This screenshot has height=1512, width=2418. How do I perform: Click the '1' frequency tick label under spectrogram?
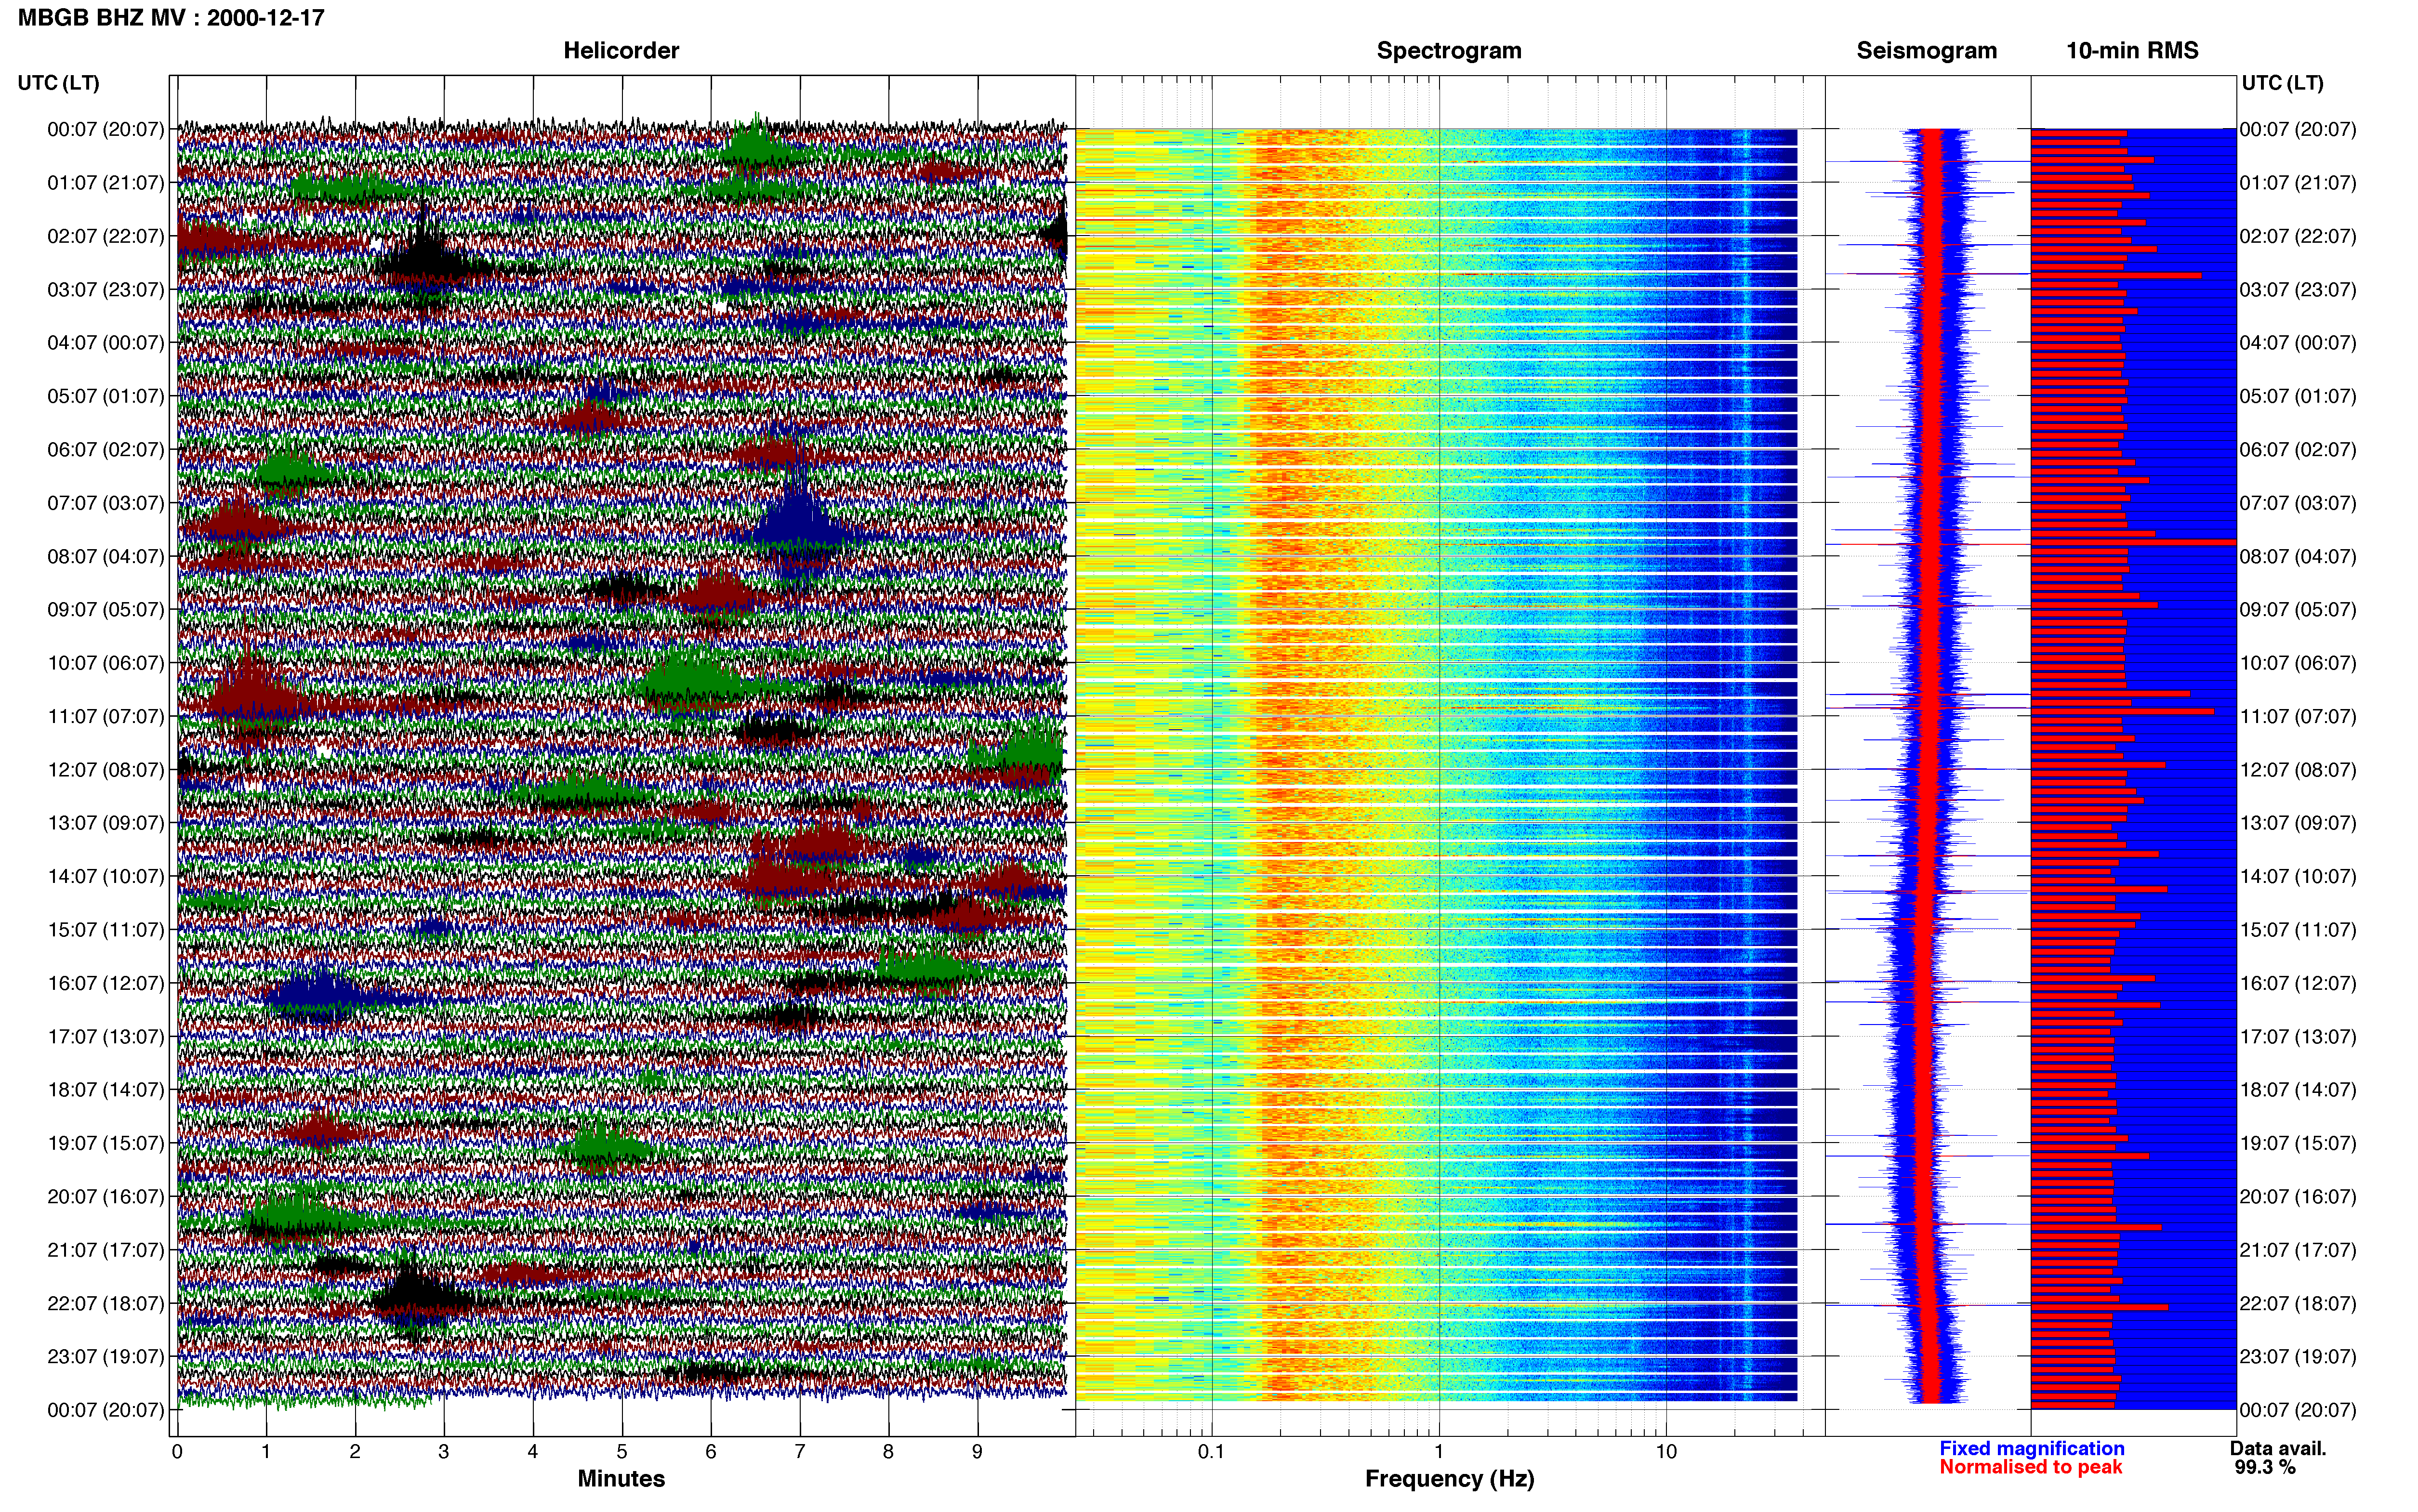(x=1439, y=1451)
